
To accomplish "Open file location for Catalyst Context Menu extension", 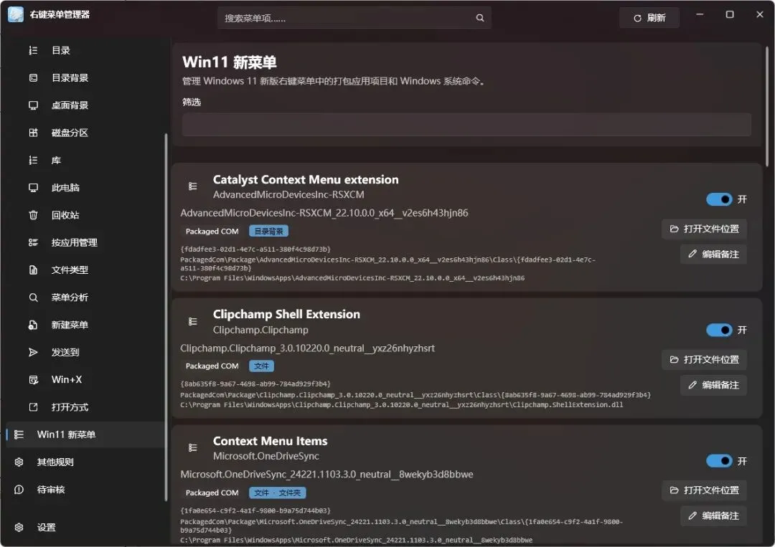I will click(x=705, y=229).
